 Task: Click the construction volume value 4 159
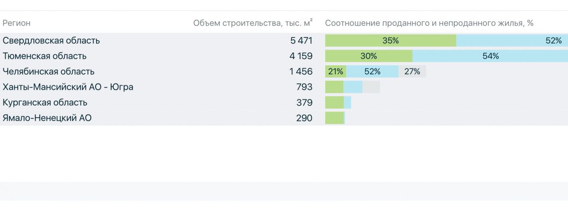(301, 56)
